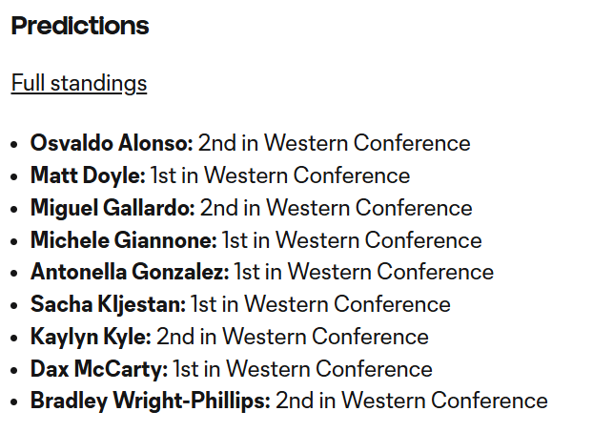Select Bradley Wright-Phillips' 2nd in Western Conference prediction

click(412, 401)
